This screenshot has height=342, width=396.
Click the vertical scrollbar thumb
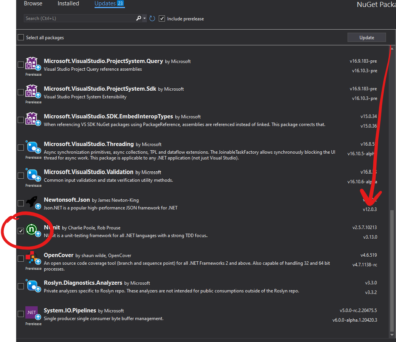coord(392,270)
